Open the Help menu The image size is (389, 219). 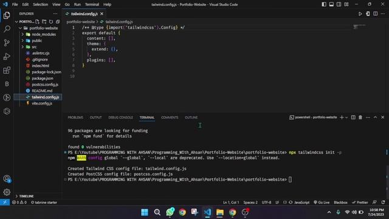coord(107,4)
